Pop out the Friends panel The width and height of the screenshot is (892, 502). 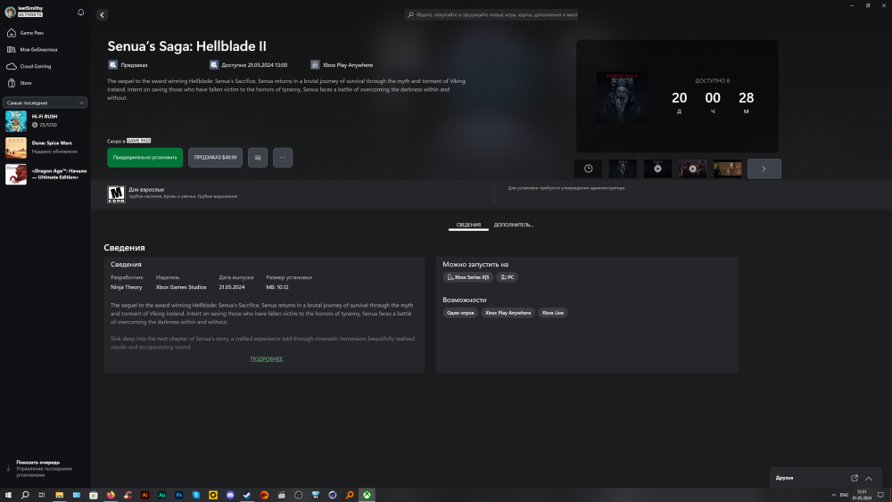click(x=855, y=478)
